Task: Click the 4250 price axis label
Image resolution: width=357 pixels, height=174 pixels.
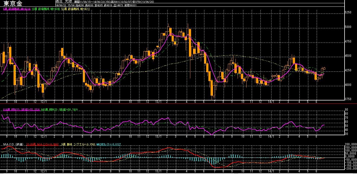Action: (348, 70)
